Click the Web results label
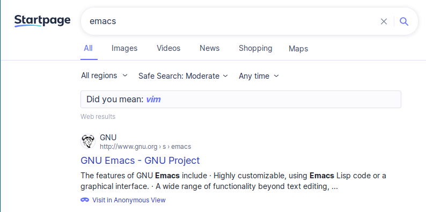426x212 pixels. click(x=98, y=117)
